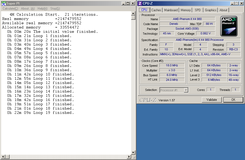Click the Family value F

pos(166,45)
